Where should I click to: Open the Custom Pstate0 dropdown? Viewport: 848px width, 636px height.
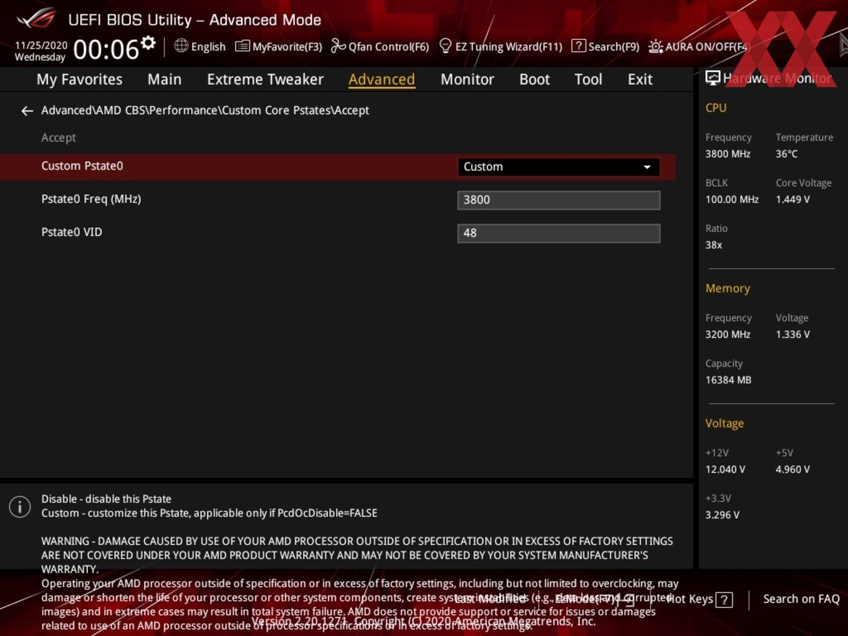[x=558, y=167]
